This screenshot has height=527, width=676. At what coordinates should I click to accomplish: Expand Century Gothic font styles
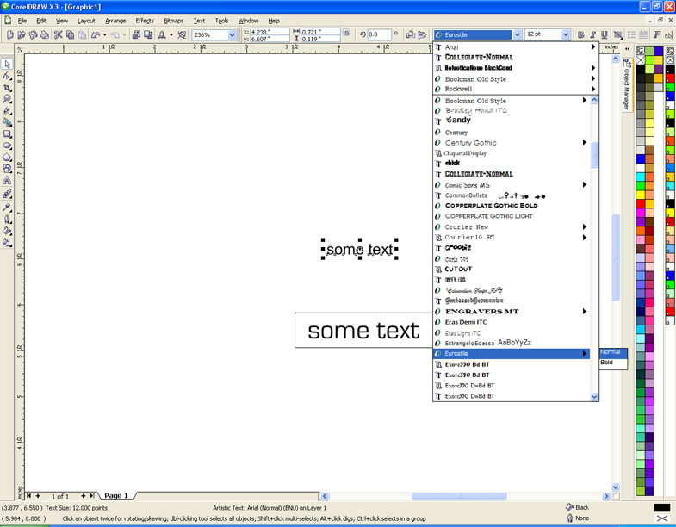click(x=585, y=142)
